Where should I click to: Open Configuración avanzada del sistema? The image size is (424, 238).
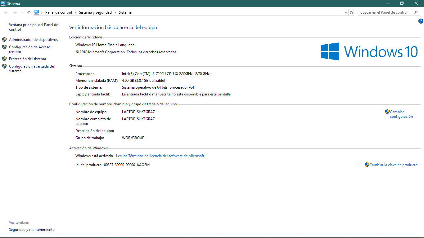(32, 68)
